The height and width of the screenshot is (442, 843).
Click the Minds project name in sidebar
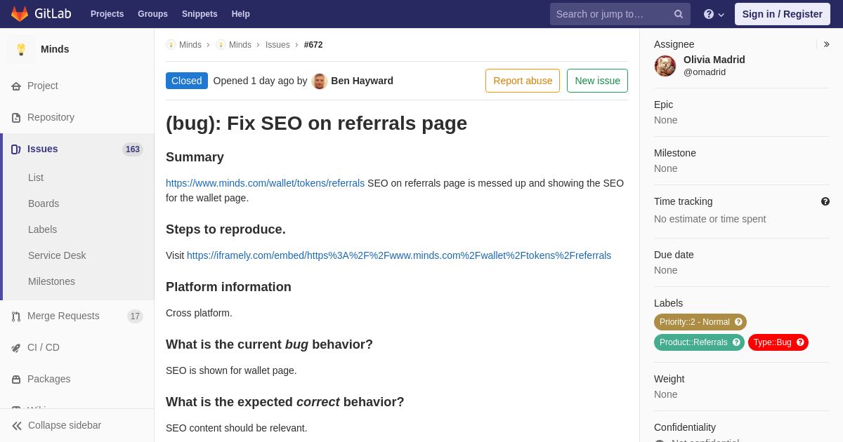(x=55, y=49)
